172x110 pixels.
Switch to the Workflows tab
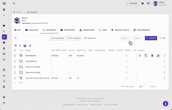[87, 30]
